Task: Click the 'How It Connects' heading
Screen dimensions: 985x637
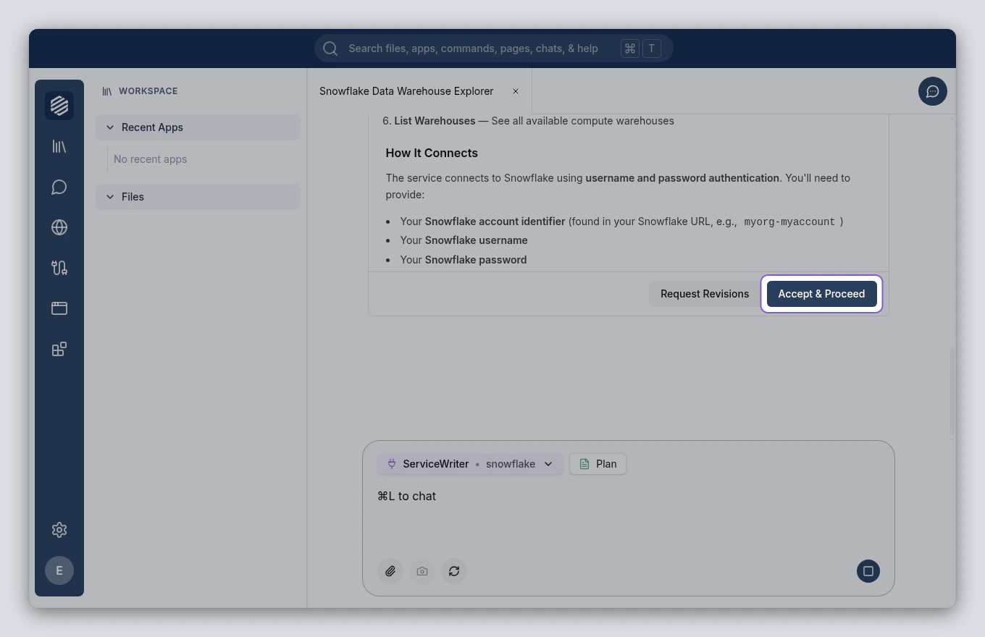Action: [432, 153]
